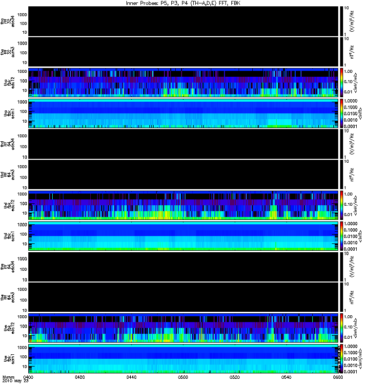Viewport: 366px width, 391px height.
Task: Click the rainbow color bar of the fbk edc12
Action: tap(341, 328)
